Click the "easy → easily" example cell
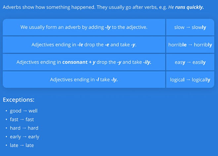This screenshot has height=156, width=218. [190, 62]
